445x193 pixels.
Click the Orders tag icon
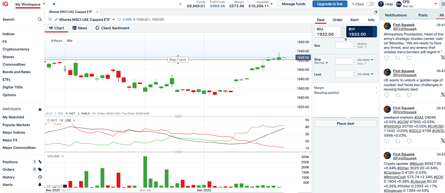40,169
